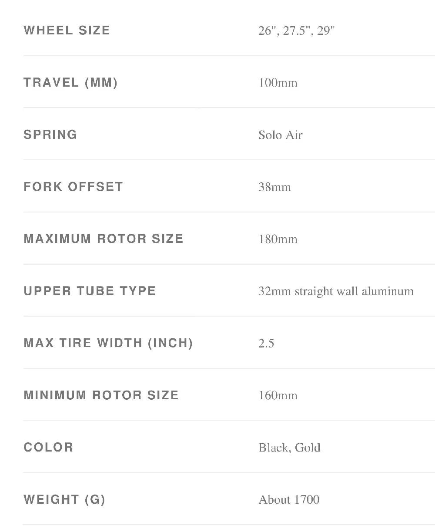Click the 38mm fork offset value
Image resolution: width=435 pixels, height=526 pixels.
[x=274, y=187]
